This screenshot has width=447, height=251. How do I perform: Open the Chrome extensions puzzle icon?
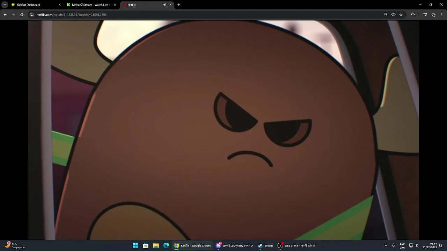pos(412,15)
